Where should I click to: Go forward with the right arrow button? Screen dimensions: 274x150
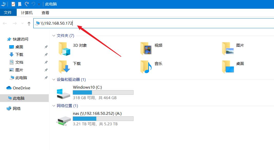pyautogui.click(x=15, y=23)
